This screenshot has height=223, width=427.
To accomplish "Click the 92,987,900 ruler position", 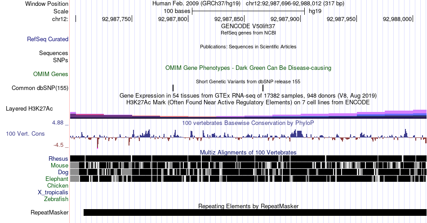I will [x=285, y=19].
